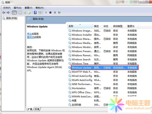Image resolution: width=152 pixels, height=114 pixels.
Task: Select the Windows Installer service row
Action: (x=103, y=35)
